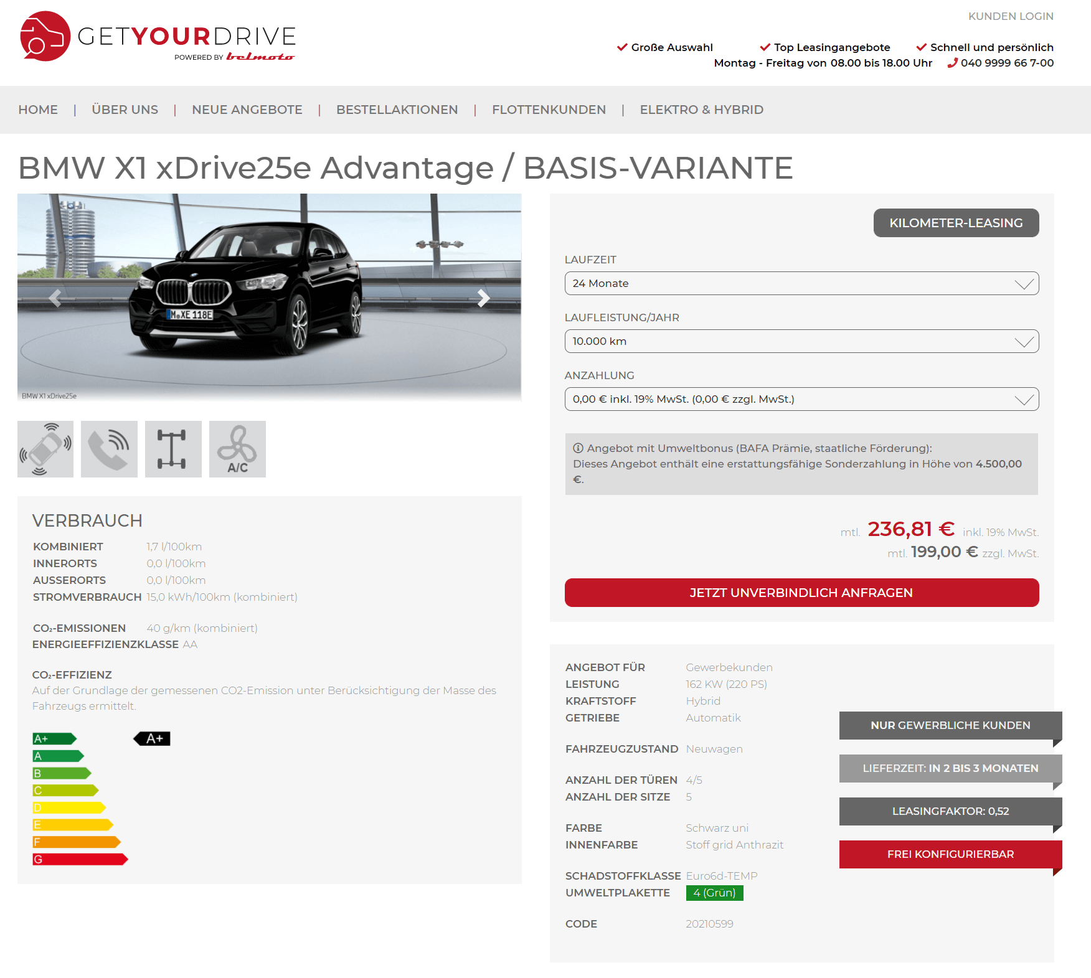Image resolution: width=1091 pixels, height=978 pixels.
Task: Open BESTELLAKTIONEN menu item
Action: [x=397, y=110]
